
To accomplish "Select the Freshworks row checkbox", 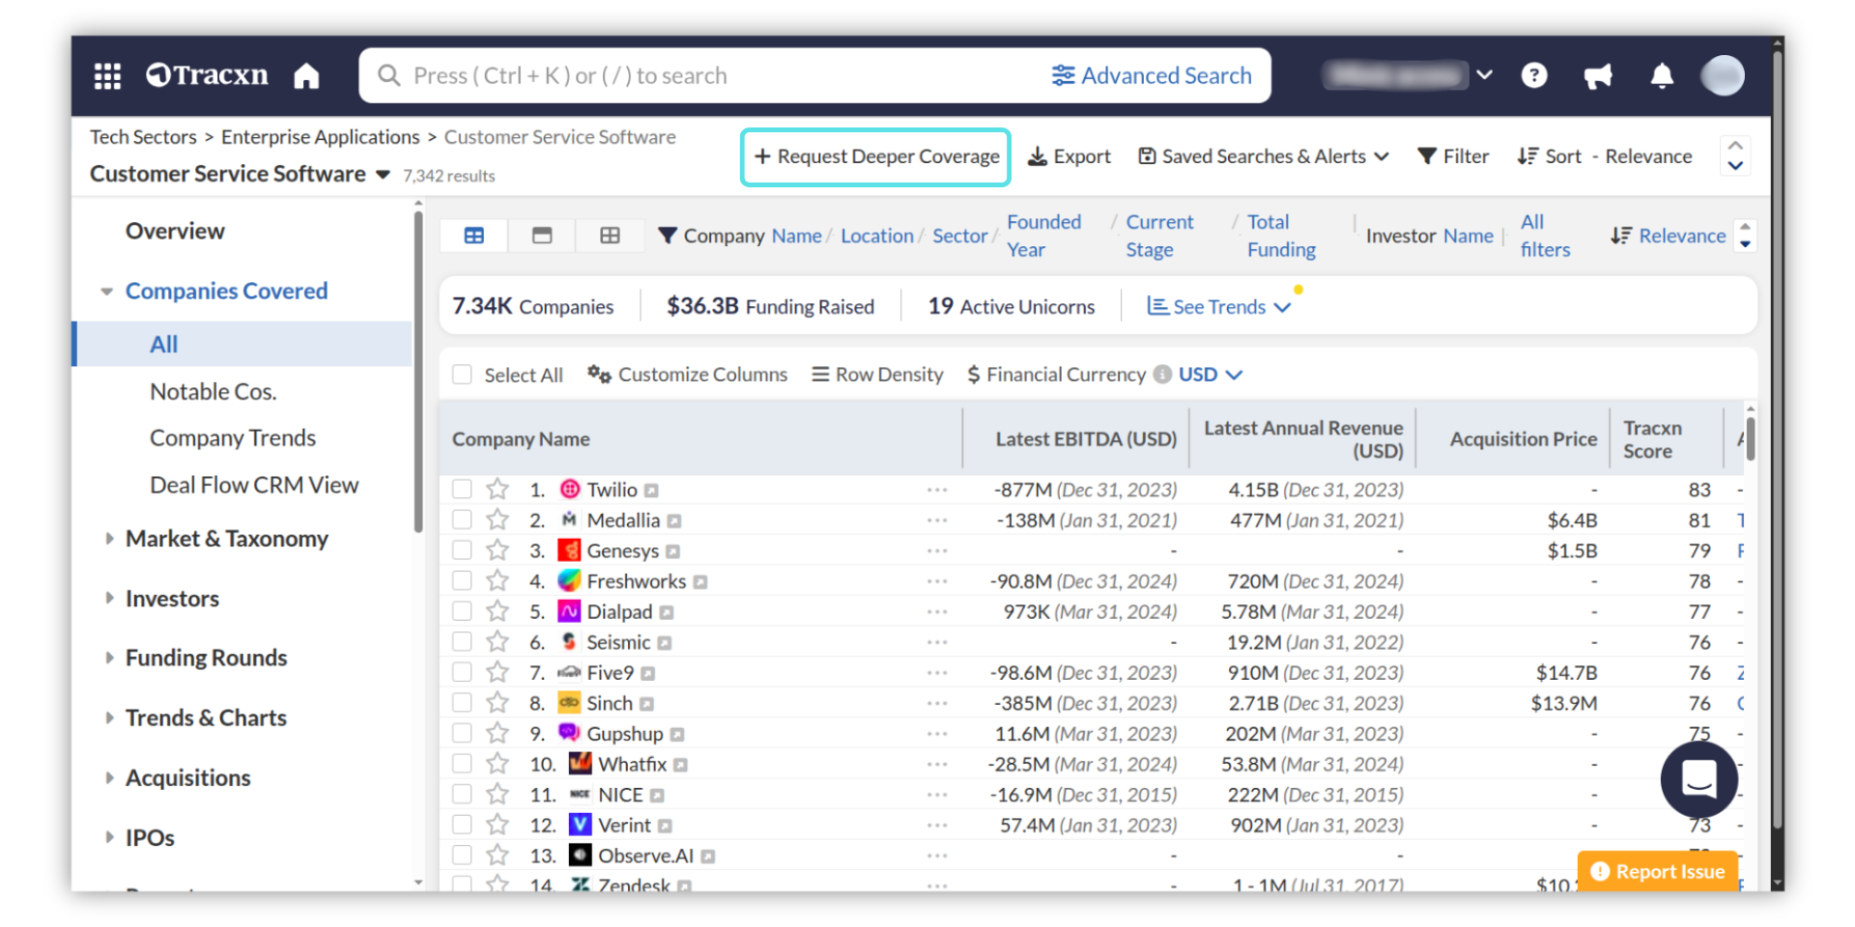I will click(463, 581).
